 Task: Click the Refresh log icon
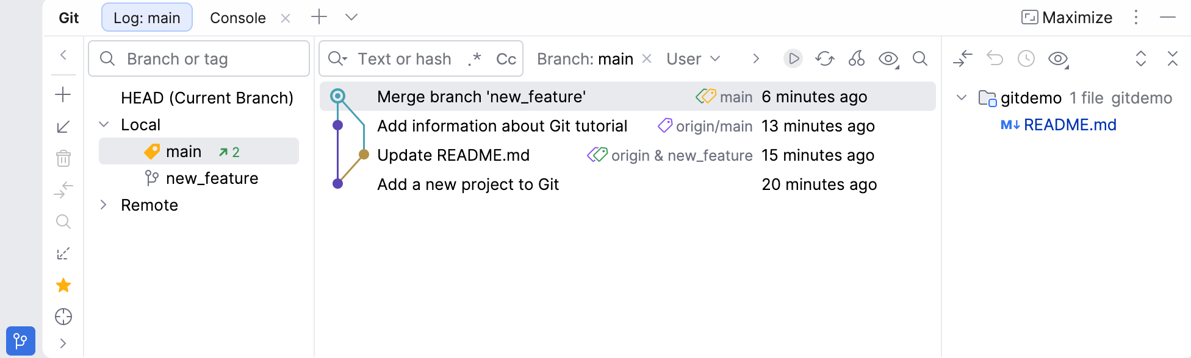pos(825,58)
